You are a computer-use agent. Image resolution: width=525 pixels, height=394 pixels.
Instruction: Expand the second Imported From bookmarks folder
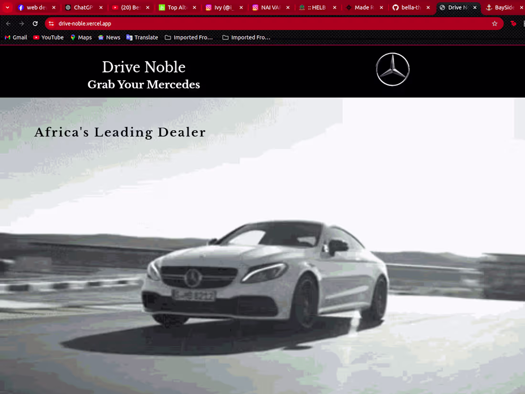246,37
